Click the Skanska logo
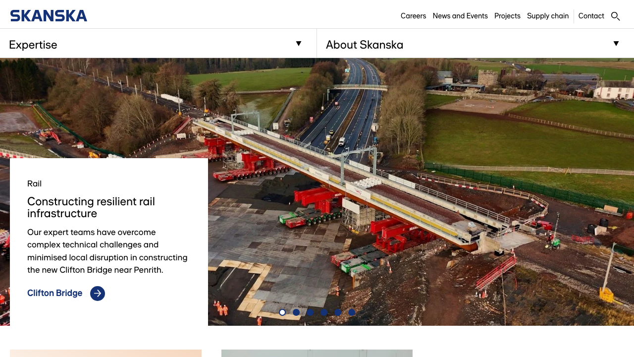 48,15
